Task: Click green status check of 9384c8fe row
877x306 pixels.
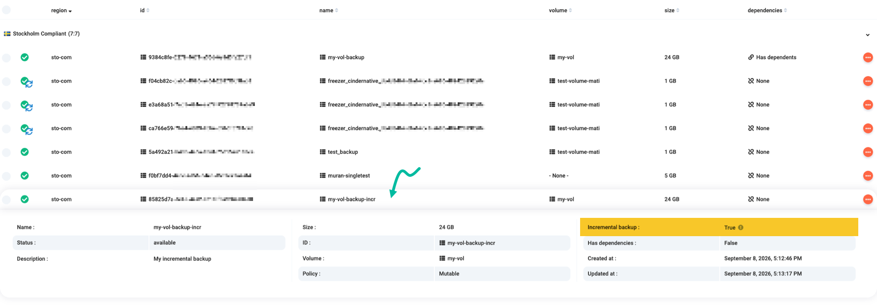Action: [25, 57]
